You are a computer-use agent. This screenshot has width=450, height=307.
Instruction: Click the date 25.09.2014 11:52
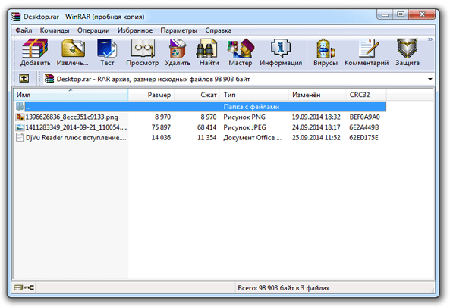pyautogui.click(x=316, y=138)
